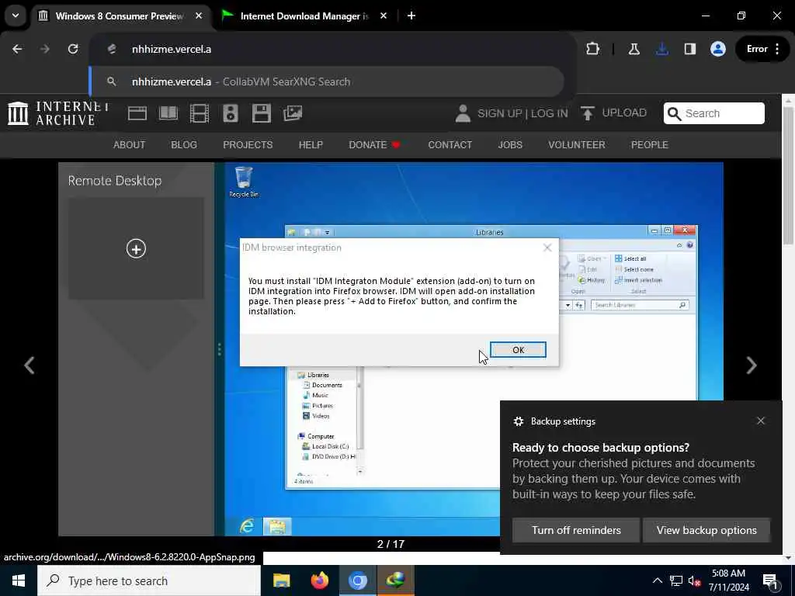This screenshot has width=795, height=596.
Task: Open the Images icon
Action: tap(293, 113)
